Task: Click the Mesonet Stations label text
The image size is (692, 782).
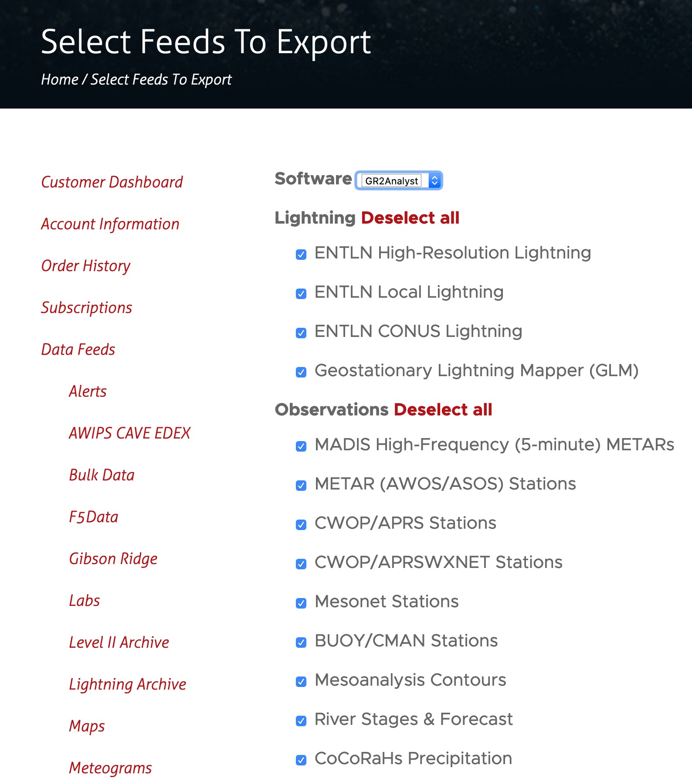Action: 387,602
